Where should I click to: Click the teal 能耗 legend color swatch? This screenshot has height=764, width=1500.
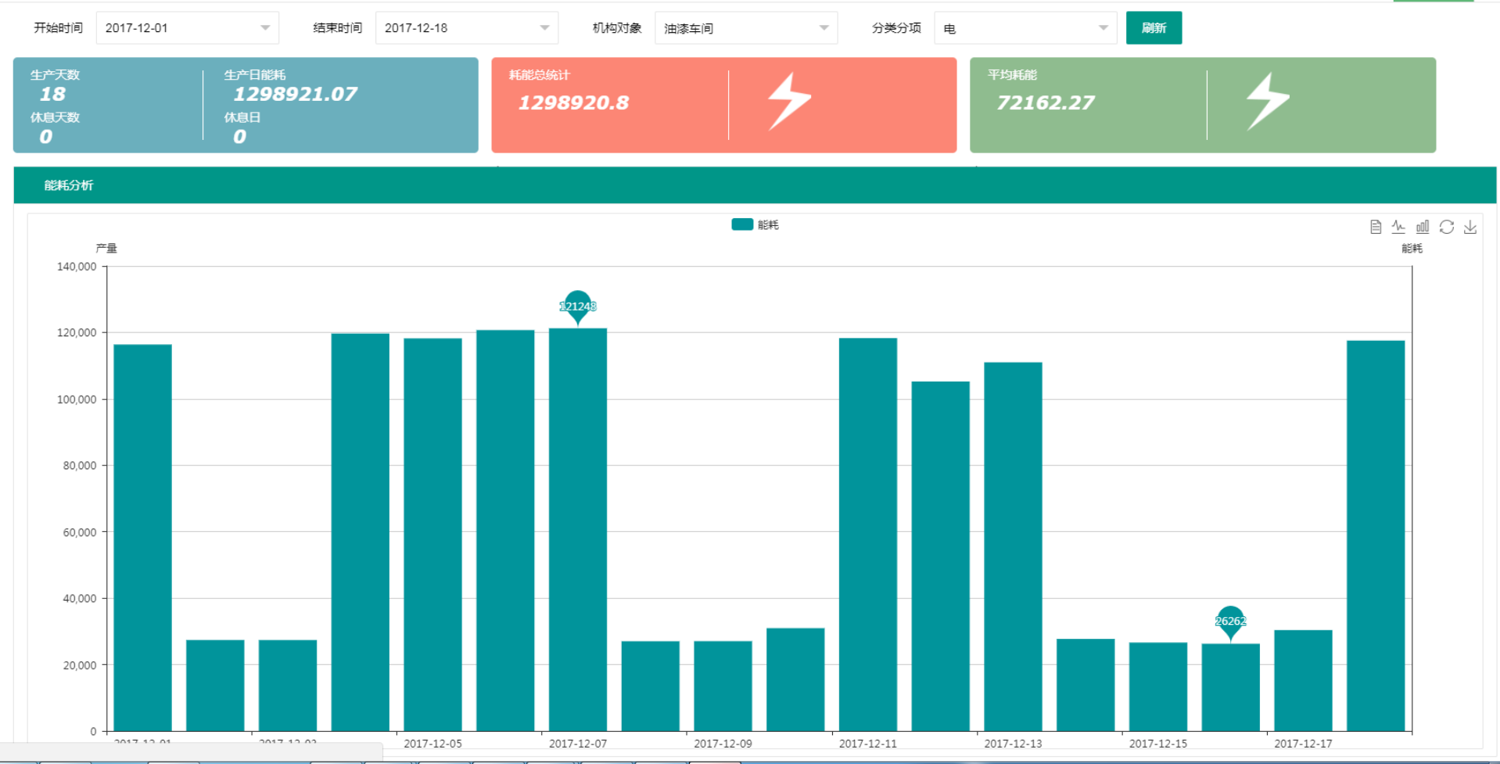point(742,224)
